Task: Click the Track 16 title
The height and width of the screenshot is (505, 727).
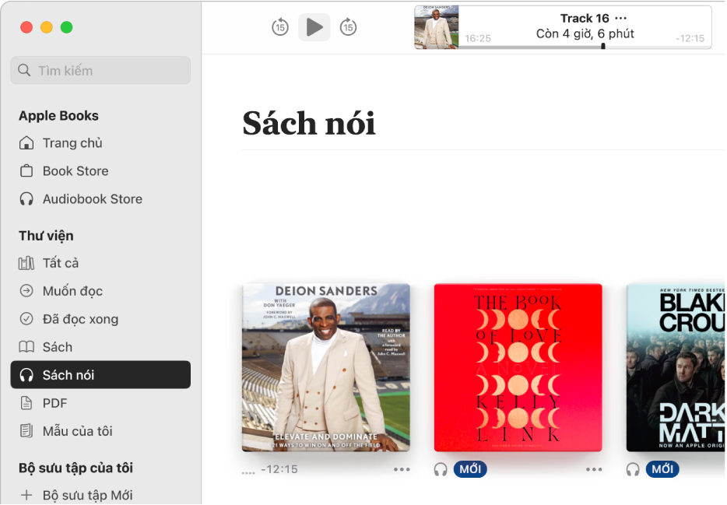Action: (x=585, y=18)
